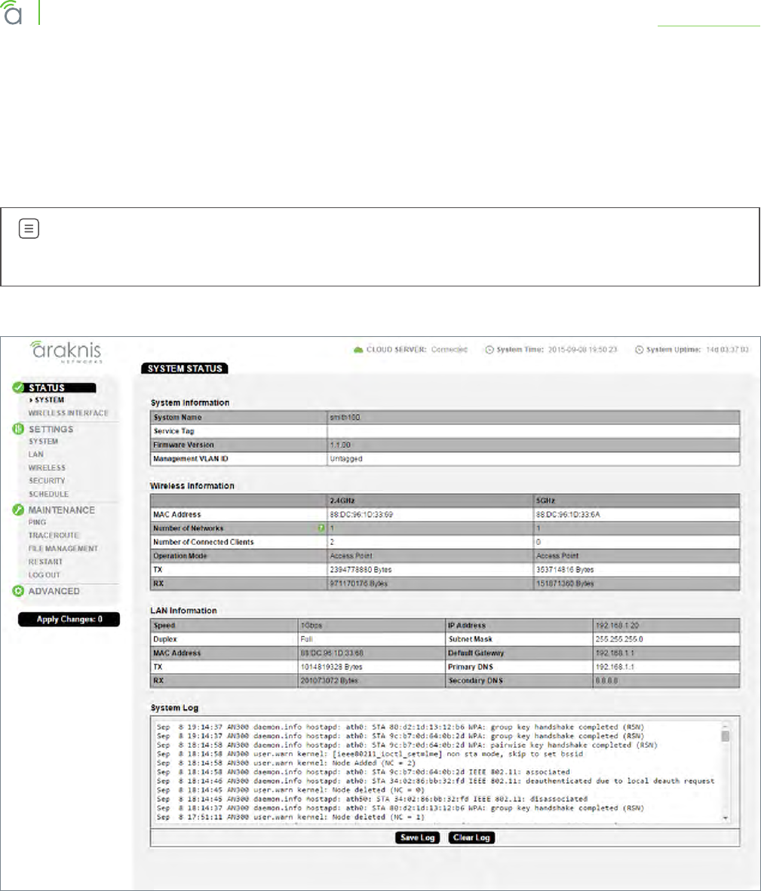761x891 pixels.
Task: Click the system uptime 14d value
Action: [728, 350]
